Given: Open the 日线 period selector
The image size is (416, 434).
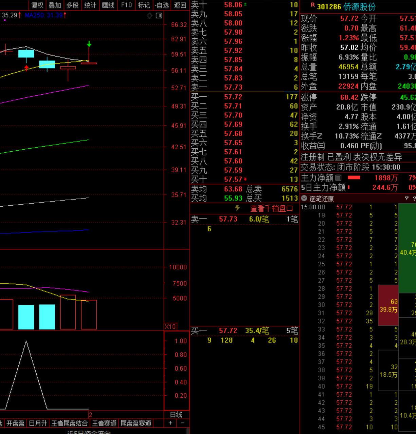Looking at the screenshot, I should (x=176, y=414).
